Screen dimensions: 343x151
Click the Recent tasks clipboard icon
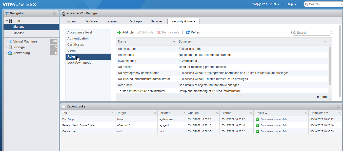coord(64,106)
